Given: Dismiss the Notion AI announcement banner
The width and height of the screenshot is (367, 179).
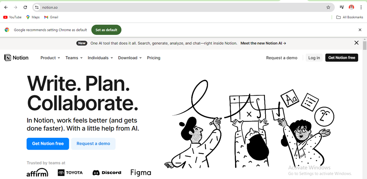Looking at the screenshot, I should (x=356, y=43).
